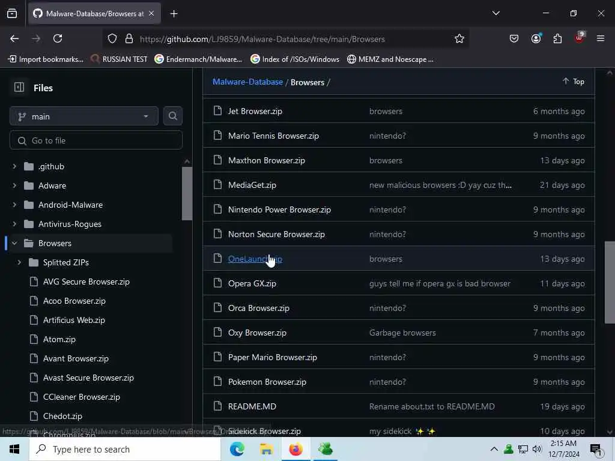This screenshot has width=615, height=461.
Task: Open the Endermanch/Malware bookmark
Action: (x=198, y=59)
